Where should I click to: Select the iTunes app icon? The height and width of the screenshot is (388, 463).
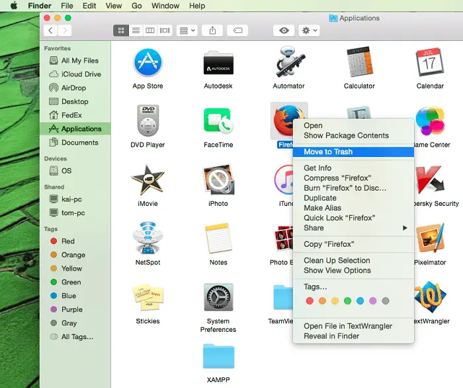pos(284,179)
